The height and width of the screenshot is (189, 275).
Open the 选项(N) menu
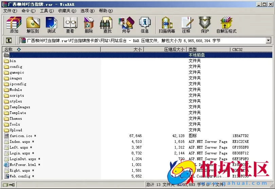[88, 11]
